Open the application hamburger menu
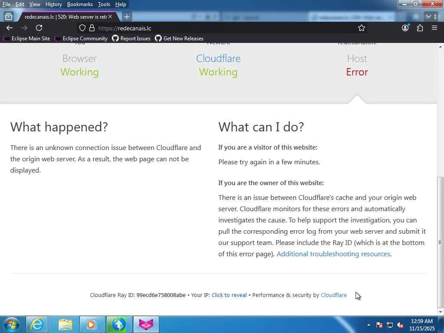The height and width of the screenshot is (333, 444). click(434, 28)
